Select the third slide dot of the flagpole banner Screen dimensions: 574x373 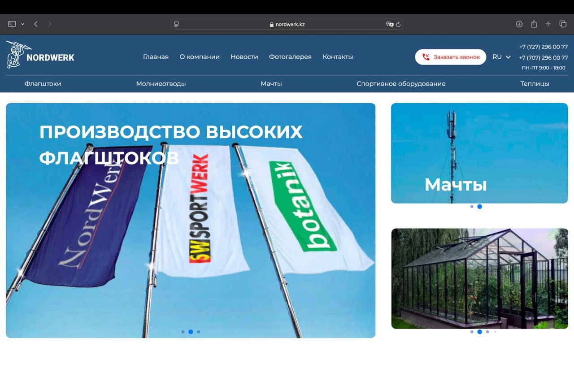click(x=199, y=332)
